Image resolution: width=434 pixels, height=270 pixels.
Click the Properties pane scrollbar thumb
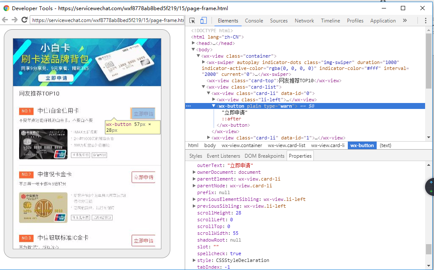point(429,249)
